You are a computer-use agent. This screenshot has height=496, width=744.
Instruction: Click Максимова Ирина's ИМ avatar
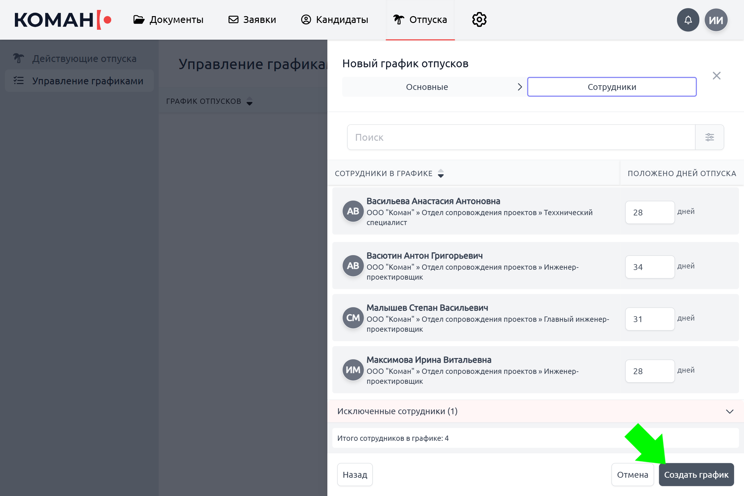(x=353, y=370)
